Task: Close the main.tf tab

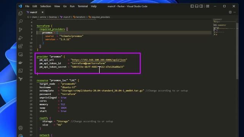Action: pyautogui.click(x=42, y=12)
